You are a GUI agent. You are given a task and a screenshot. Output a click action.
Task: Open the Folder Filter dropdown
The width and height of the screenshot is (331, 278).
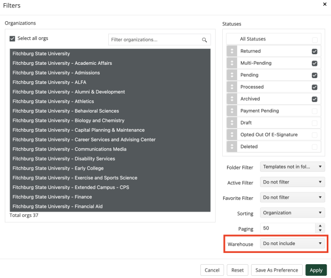(x=293, y=167)
